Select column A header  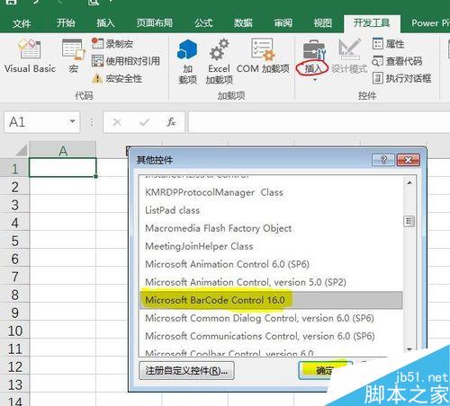(63, 150)
